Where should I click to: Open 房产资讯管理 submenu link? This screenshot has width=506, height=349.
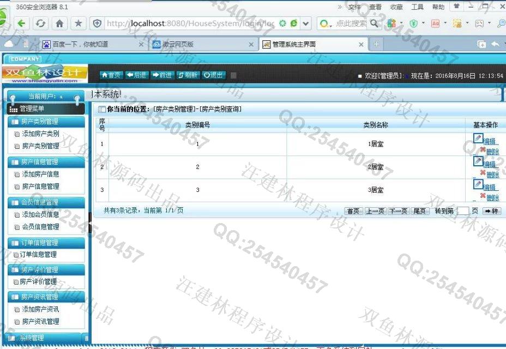point(40,322)
